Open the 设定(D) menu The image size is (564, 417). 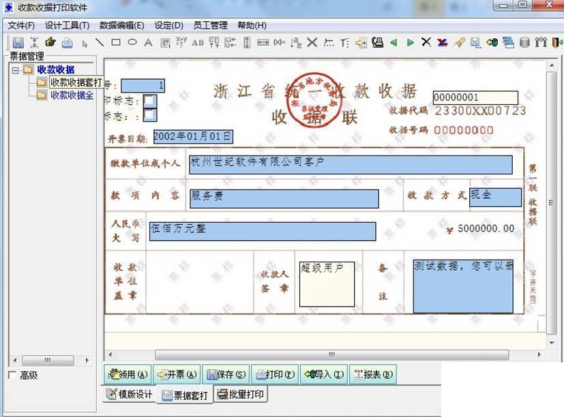point(168,25)
